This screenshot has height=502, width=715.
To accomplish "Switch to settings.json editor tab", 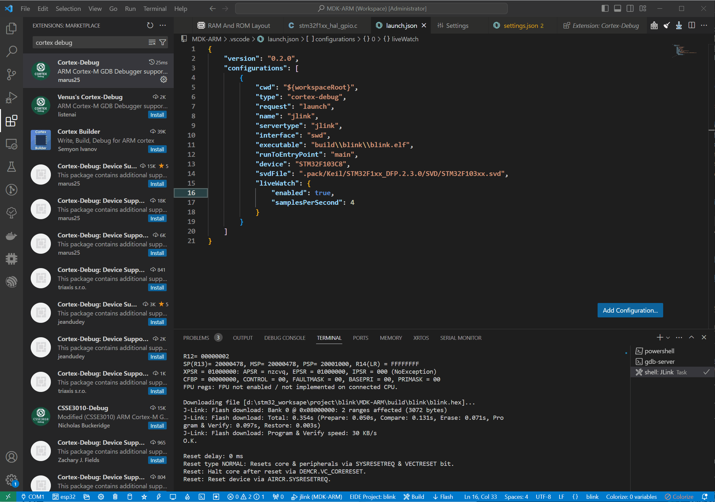I will click(523, 26).
